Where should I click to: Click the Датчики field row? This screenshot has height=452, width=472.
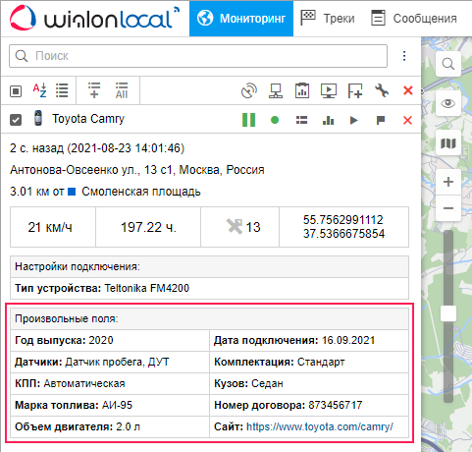[x=110, y=362]
